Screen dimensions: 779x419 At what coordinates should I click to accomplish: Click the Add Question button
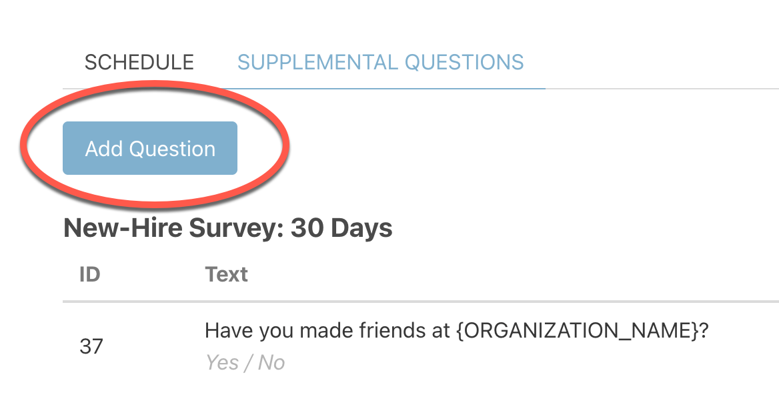150,148
